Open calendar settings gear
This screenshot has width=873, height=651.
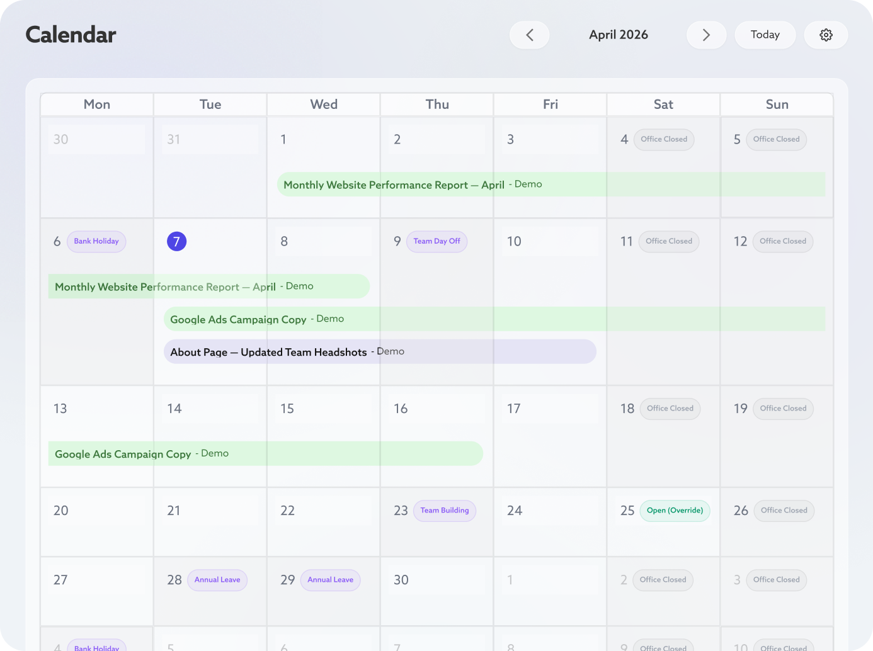pyautogui.click(x=826, y=35)
